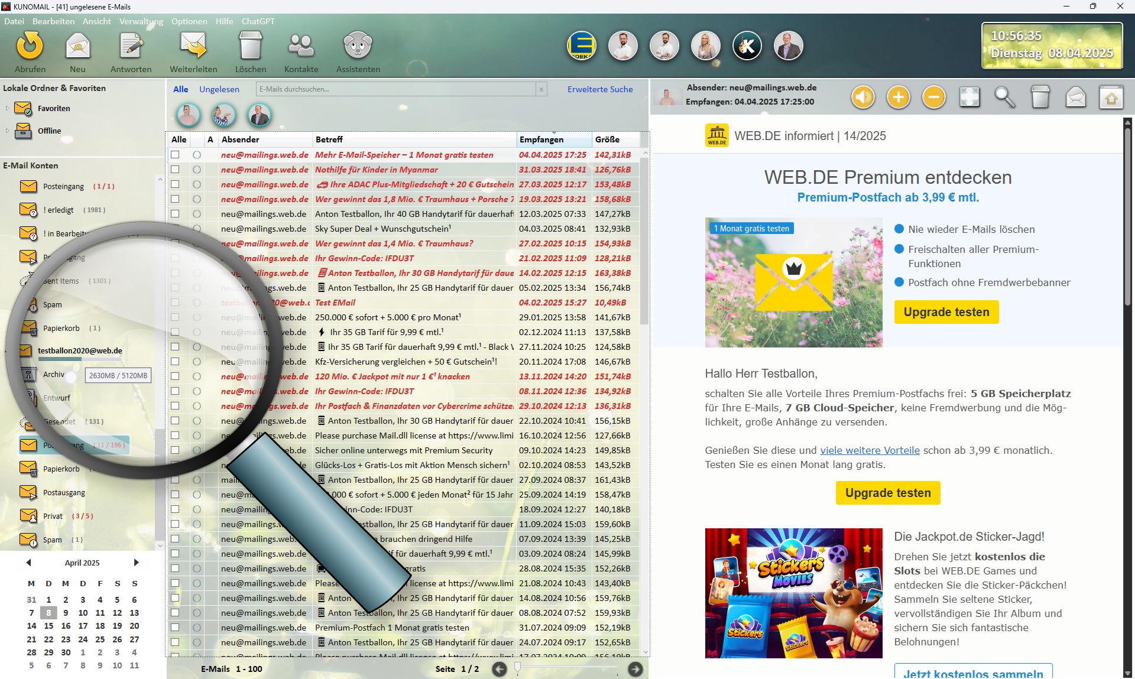The width and height of the screenshot is (1135, 679).
Task: Zoom in with the yellow plus icon
Action: click(x=899, y=97)
